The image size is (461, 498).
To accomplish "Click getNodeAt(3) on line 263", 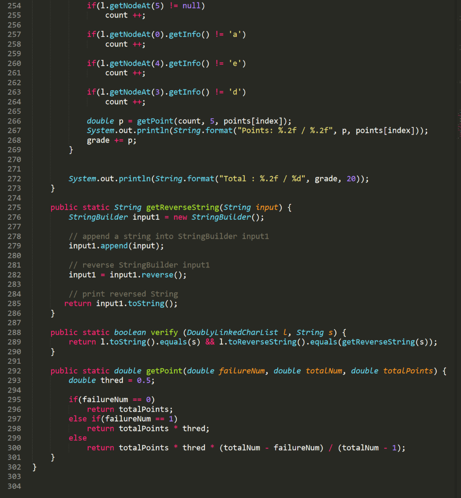I will (x=137, y=92).
